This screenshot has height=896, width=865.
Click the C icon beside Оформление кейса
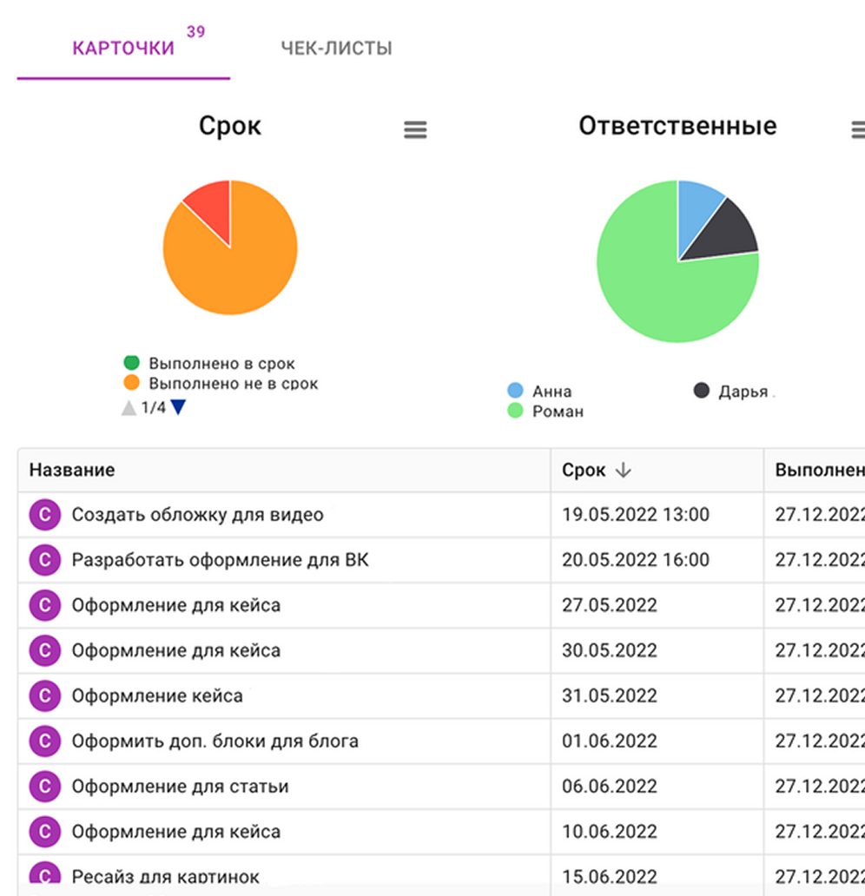click(x=44, y=695)
